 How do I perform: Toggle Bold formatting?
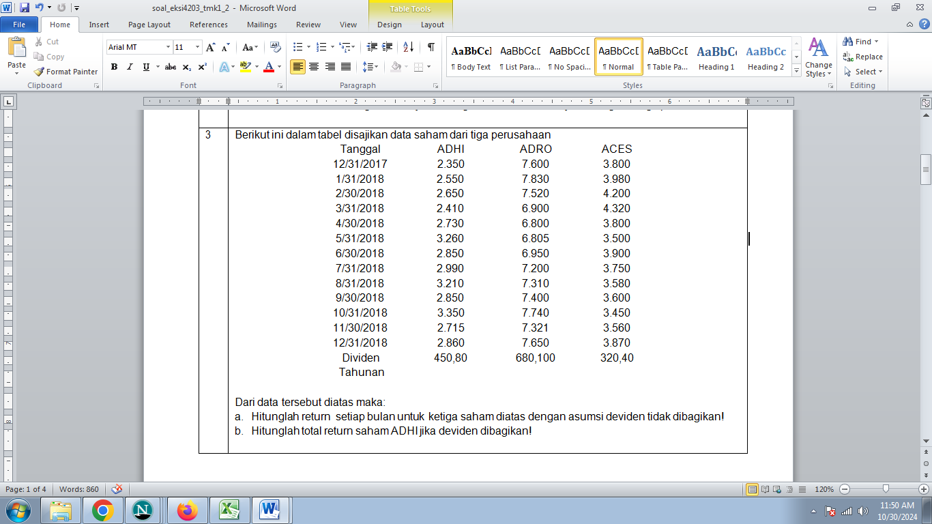tap(114, 67)
